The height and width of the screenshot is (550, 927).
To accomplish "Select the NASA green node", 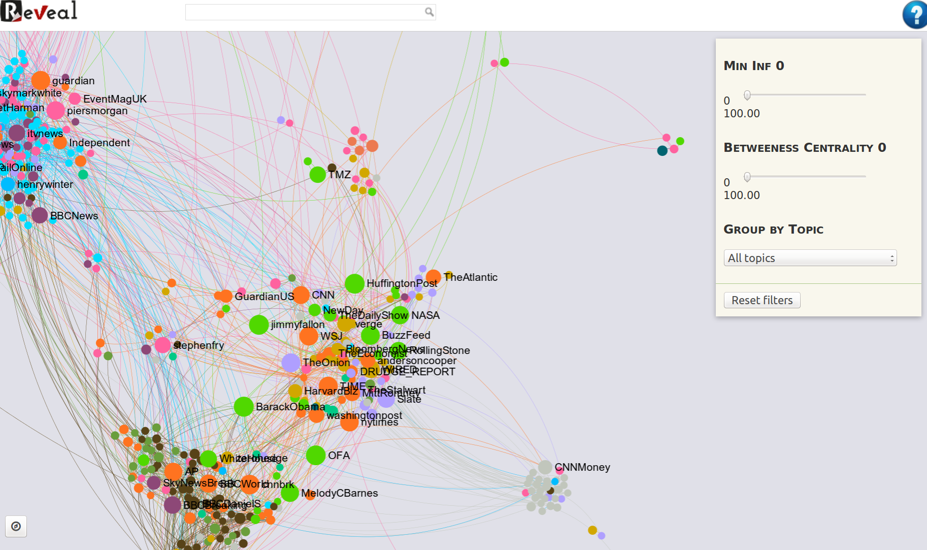I will (x=400, y=315).
